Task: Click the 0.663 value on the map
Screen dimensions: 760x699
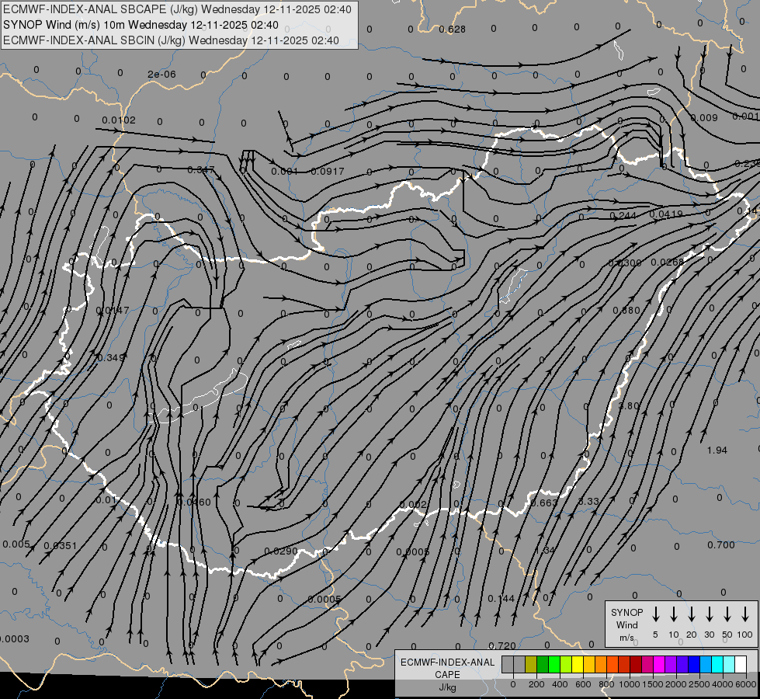Action: (x=544, y=503)
